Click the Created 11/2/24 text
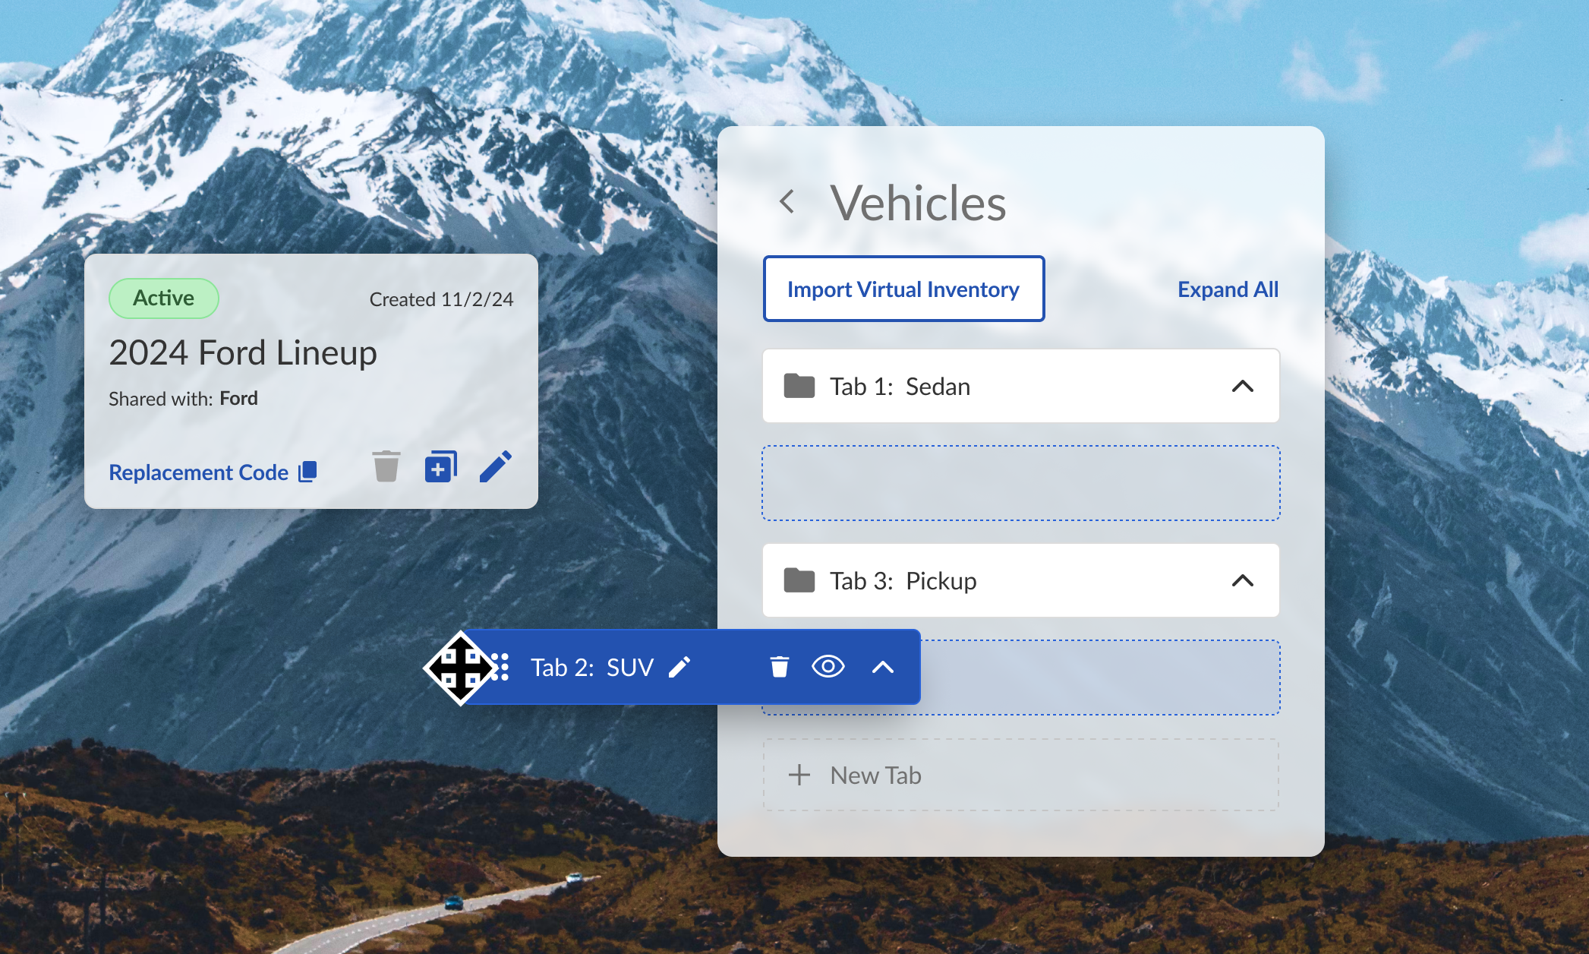1589x954 pixels. 441,299
